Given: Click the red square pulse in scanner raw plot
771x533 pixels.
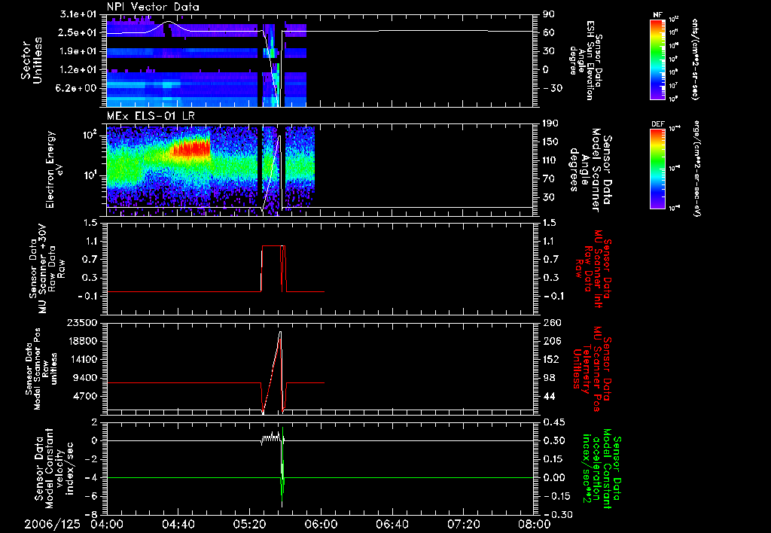Looking at the screenshot, I should [273, 269].
